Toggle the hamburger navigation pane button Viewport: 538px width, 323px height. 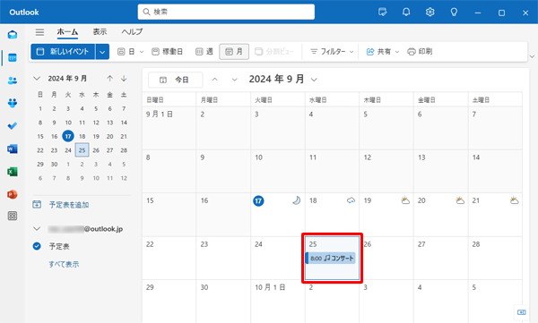click(39, 32)
